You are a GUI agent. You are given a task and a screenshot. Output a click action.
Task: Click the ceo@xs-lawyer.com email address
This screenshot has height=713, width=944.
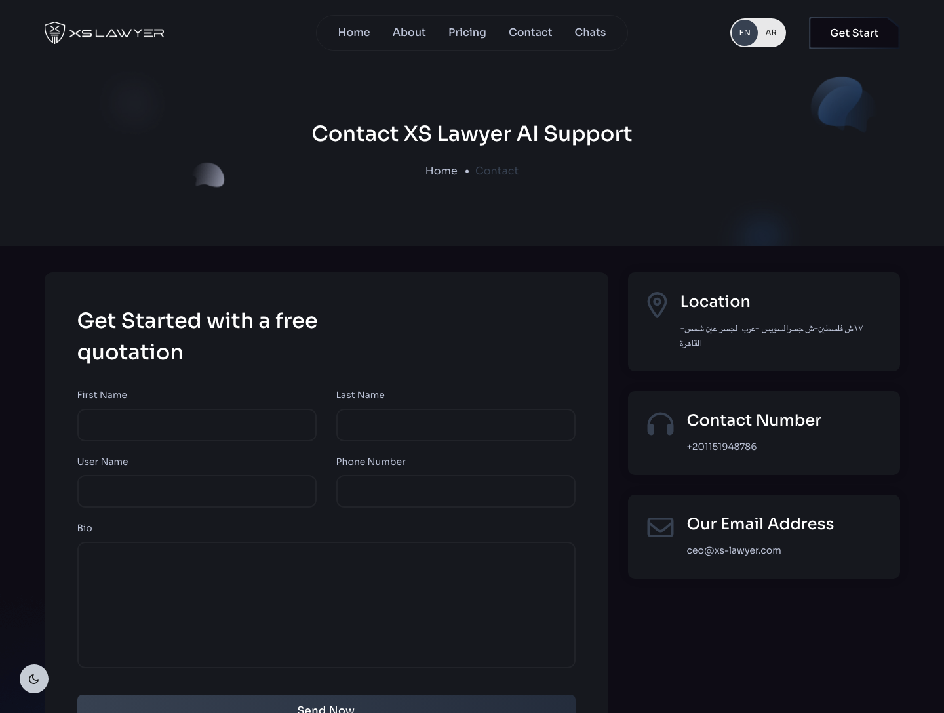click(x=734, y=550)
